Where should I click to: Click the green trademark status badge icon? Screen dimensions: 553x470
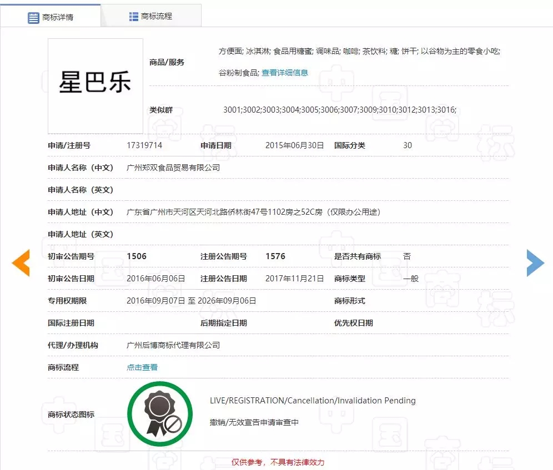(160, 414)
